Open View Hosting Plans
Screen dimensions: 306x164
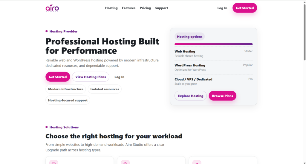(91, 77)
